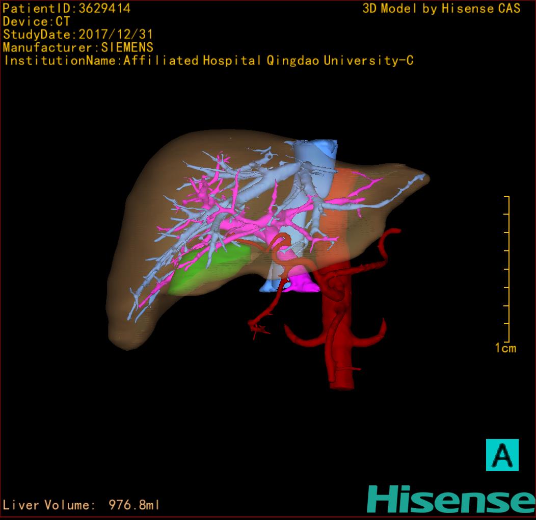Image resolution: width=536 pixels, height=520 pixels.
Task: Click the StudyDate:2017/12/31 text
Action: click(77, 35)
